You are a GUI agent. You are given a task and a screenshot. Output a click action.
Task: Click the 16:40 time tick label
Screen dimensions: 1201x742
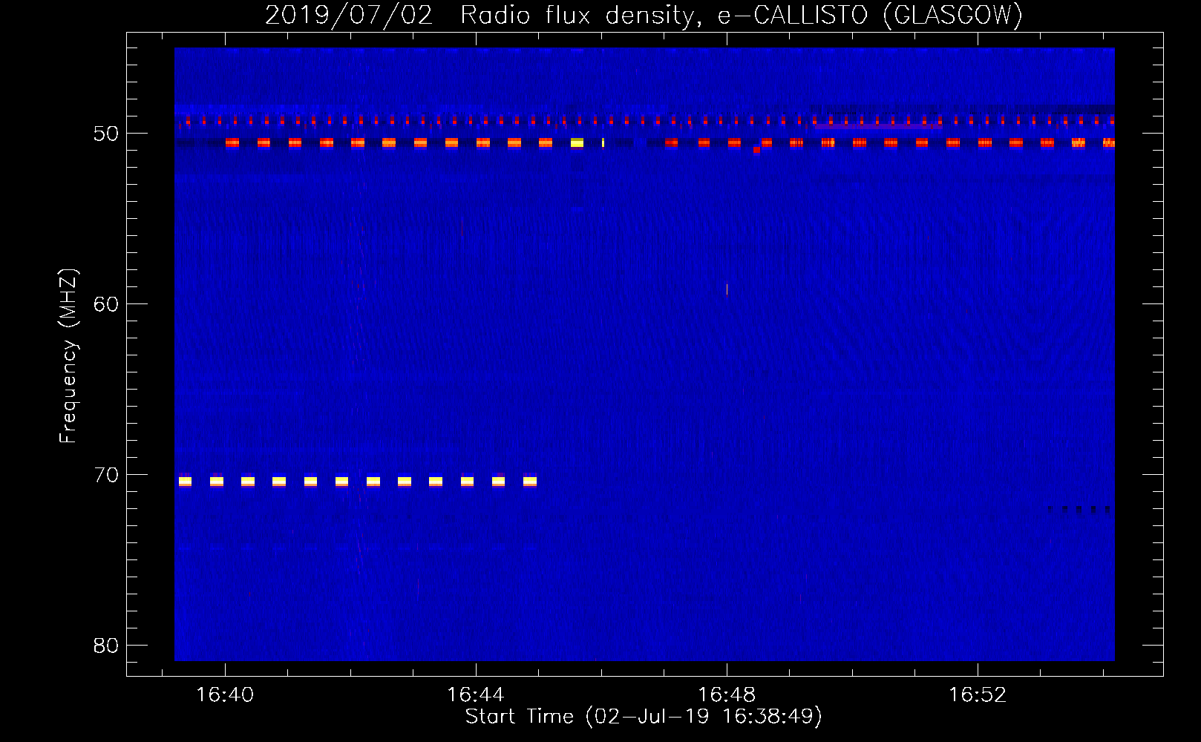225,695
